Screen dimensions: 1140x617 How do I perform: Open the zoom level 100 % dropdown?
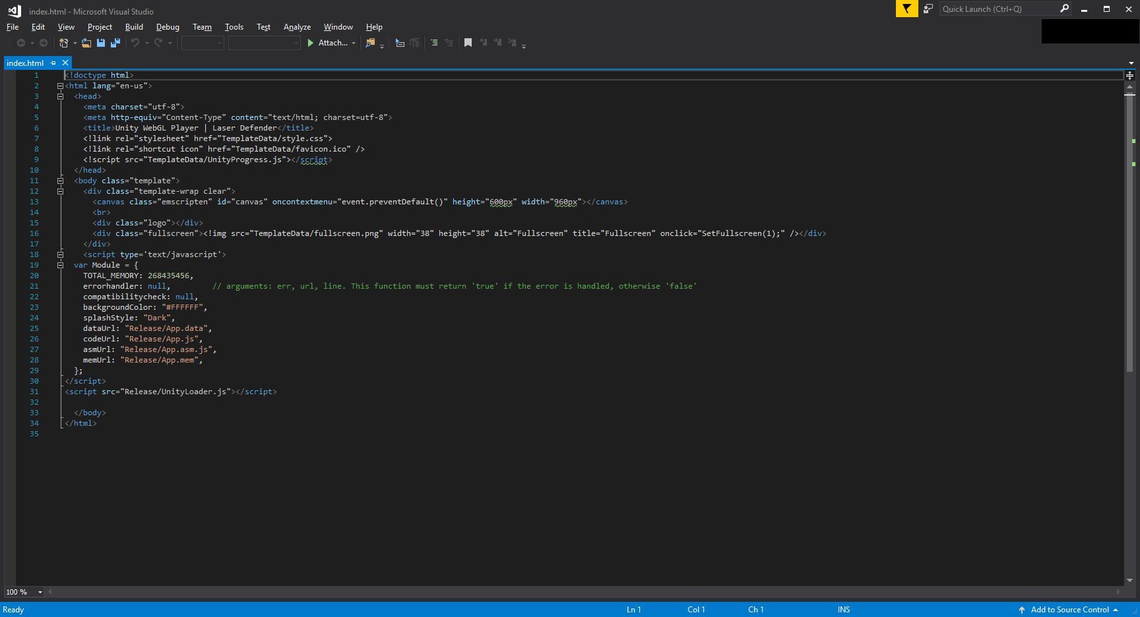(x=40, y=592)
